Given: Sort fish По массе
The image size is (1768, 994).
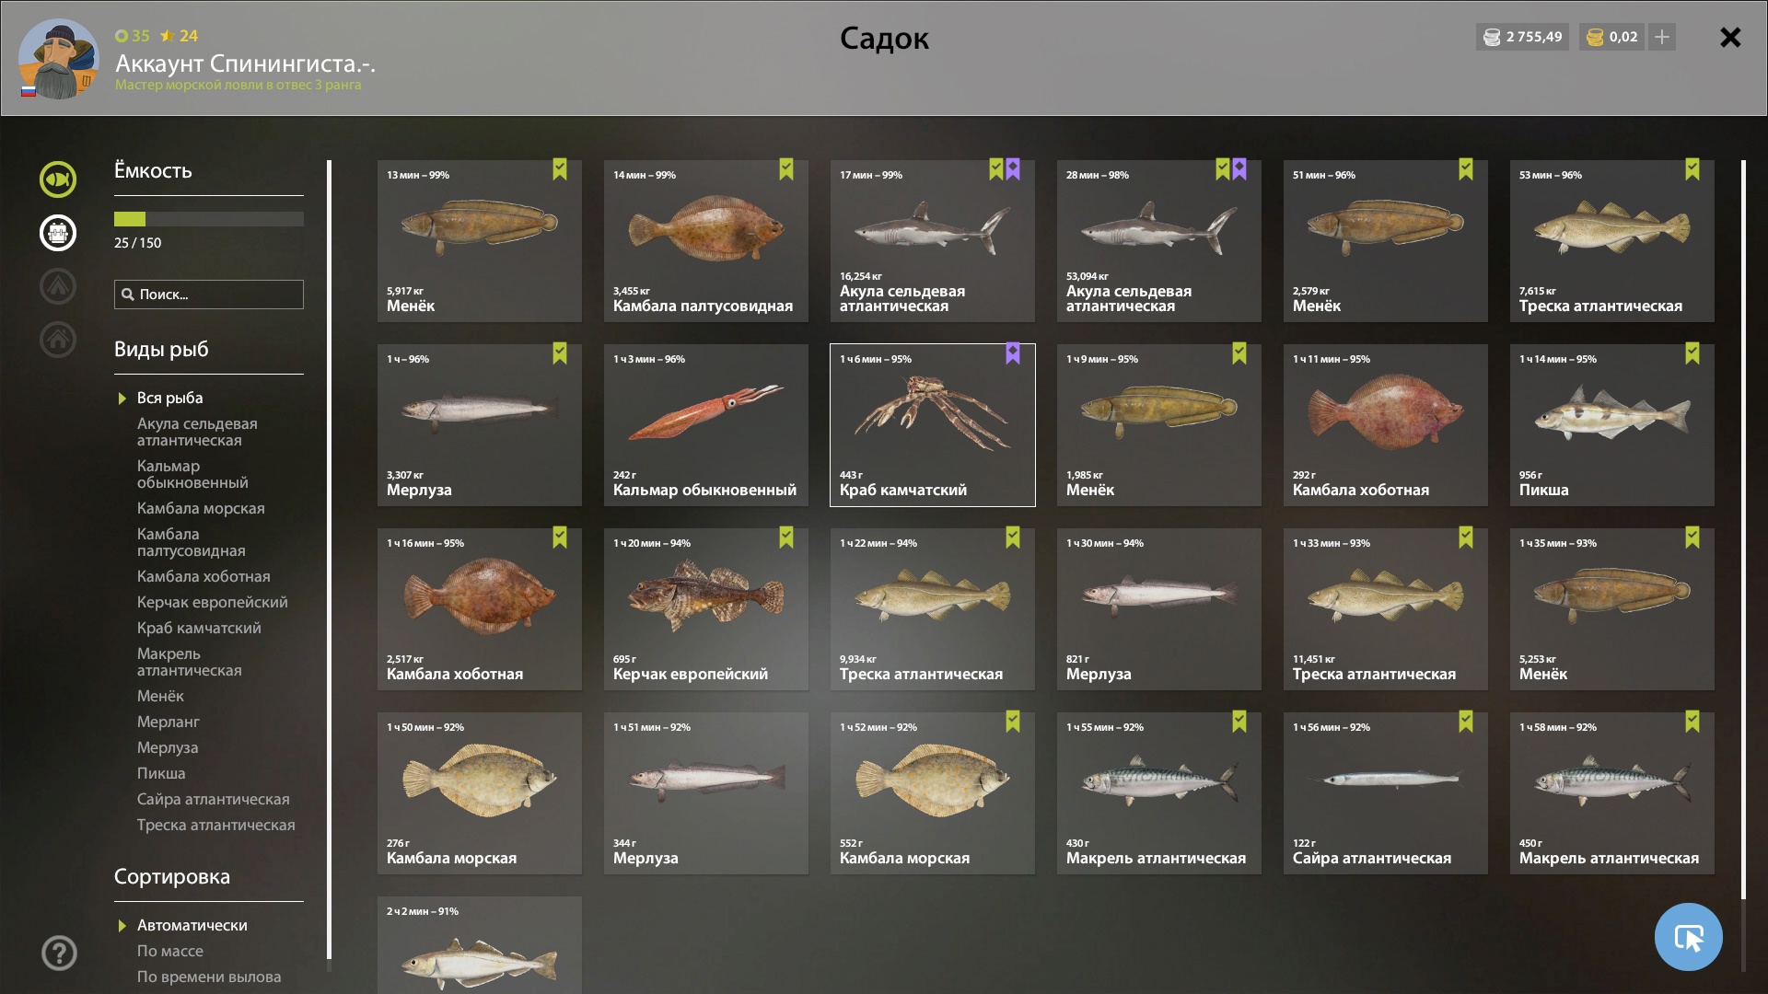Looking at the screenshot, I should pyautogui.click(x=170, y=951).
